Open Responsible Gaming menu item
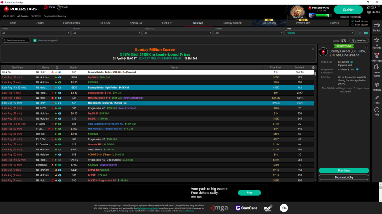The width and height of the screenshot is (382, 214). [55, 16]
